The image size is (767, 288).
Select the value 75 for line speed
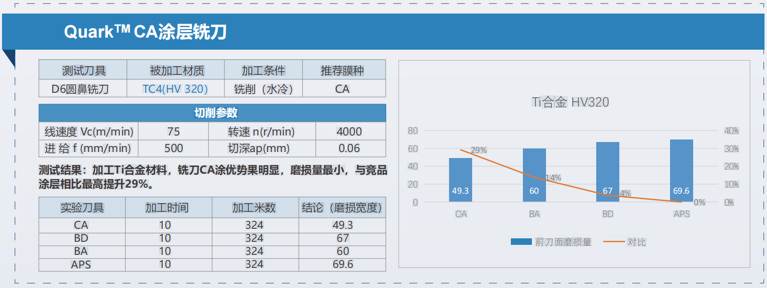173,131
